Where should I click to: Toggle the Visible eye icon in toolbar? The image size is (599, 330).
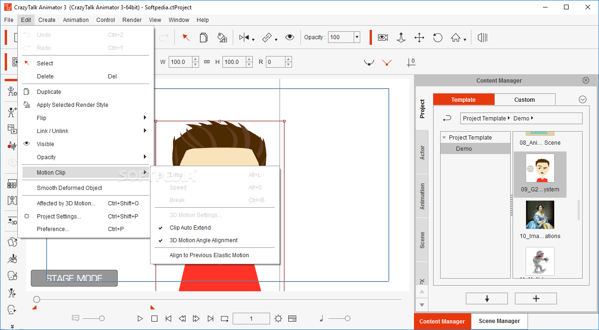click(x=290, y=37)
